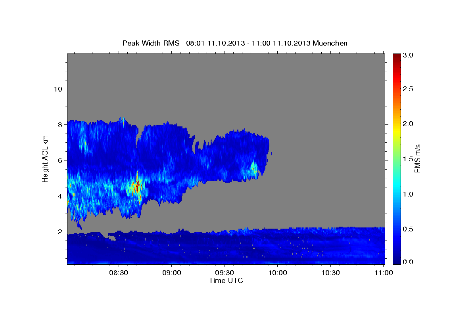Click the '09:30' time axis label
476x317 pixels.
[225, 273]
